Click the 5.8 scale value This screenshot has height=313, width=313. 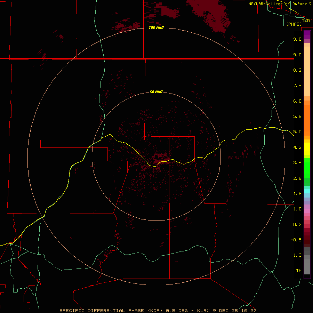(297, 117)
